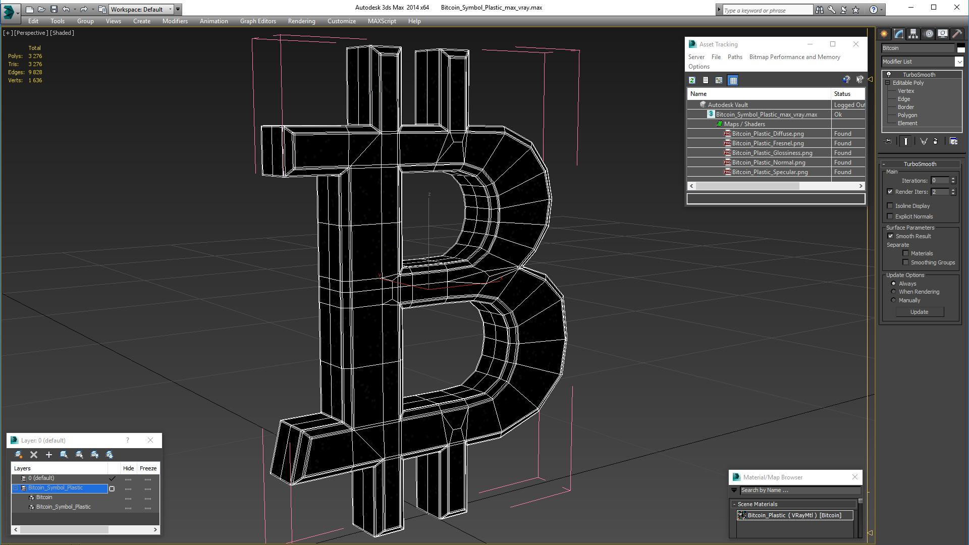
Task: Click Remove Modifier from stack icon
Action: click(935, 141)
